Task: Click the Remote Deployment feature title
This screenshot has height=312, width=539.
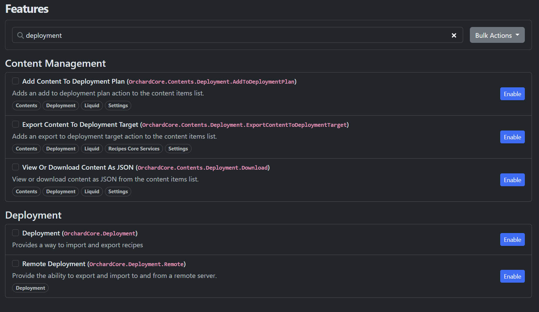Action: pos(54,264)
